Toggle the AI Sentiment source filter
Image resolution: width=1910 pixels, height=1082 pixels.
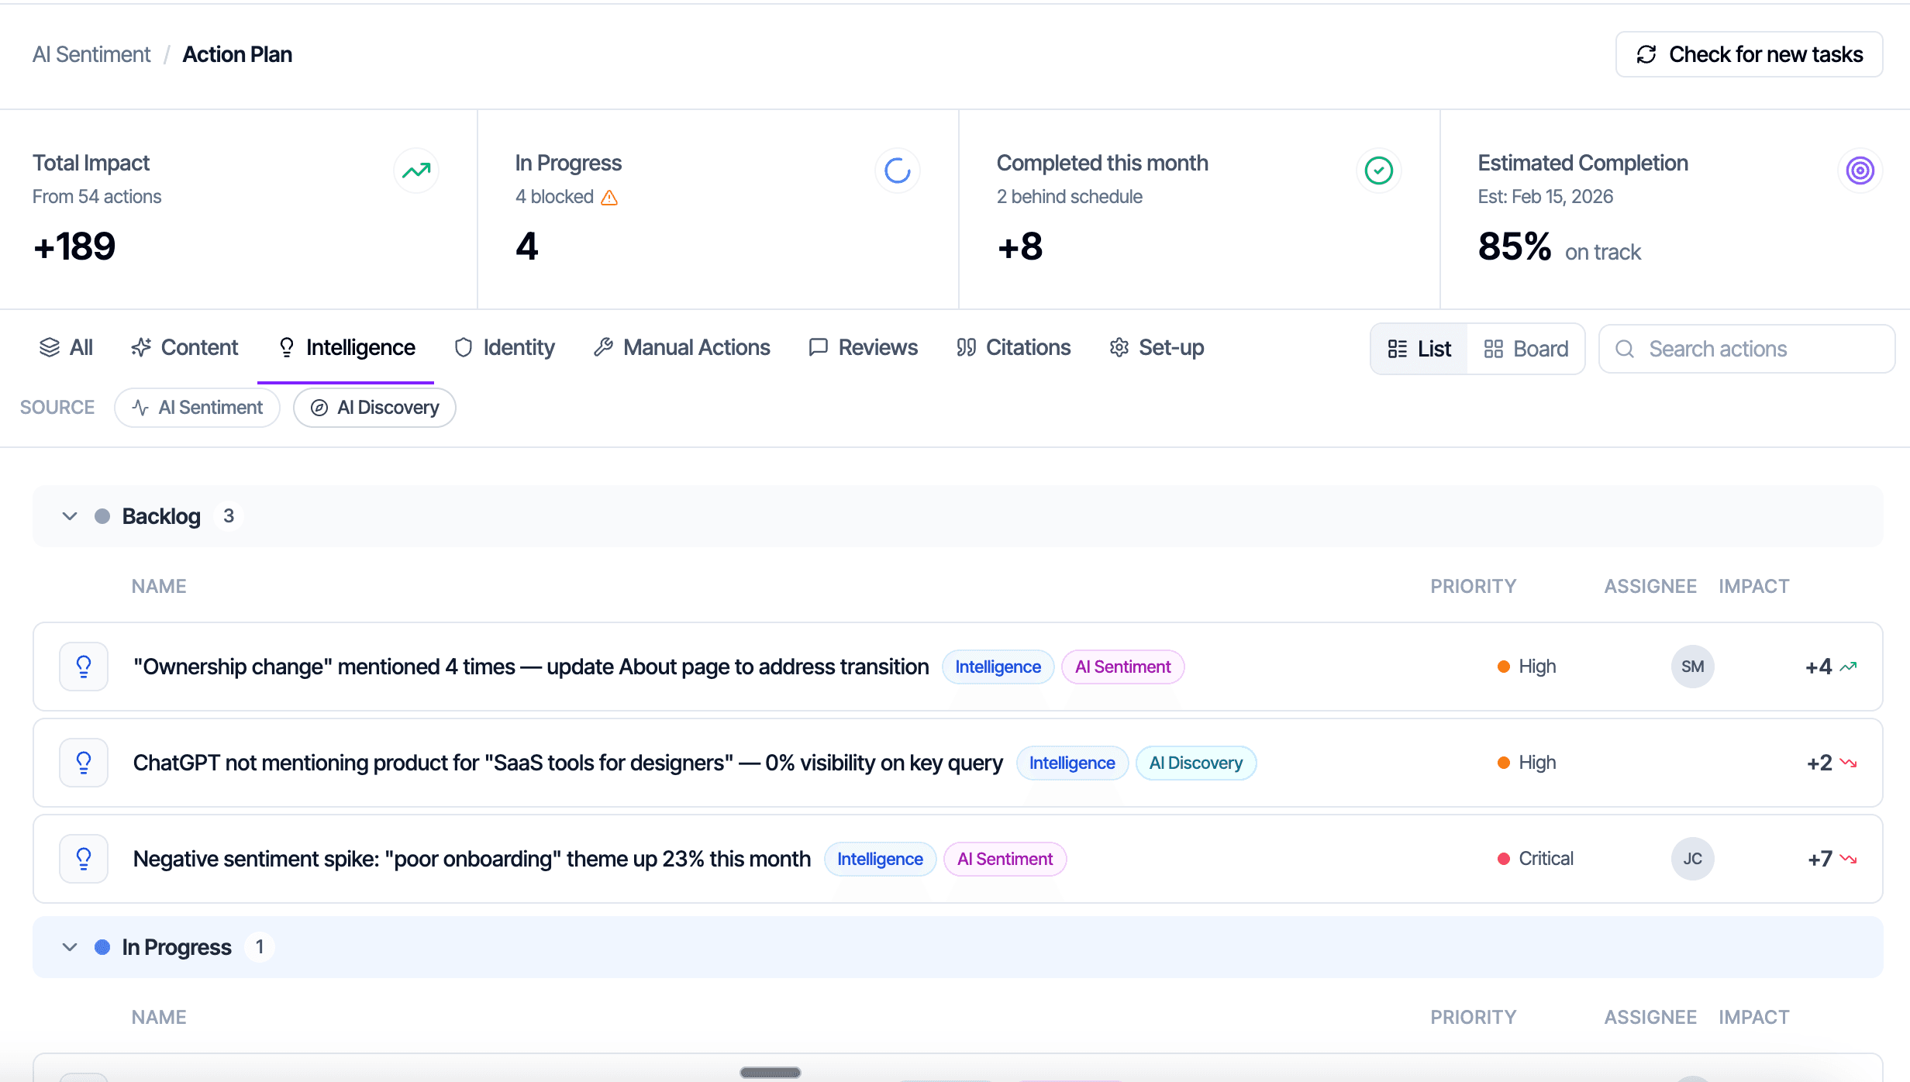pos(197,407)
